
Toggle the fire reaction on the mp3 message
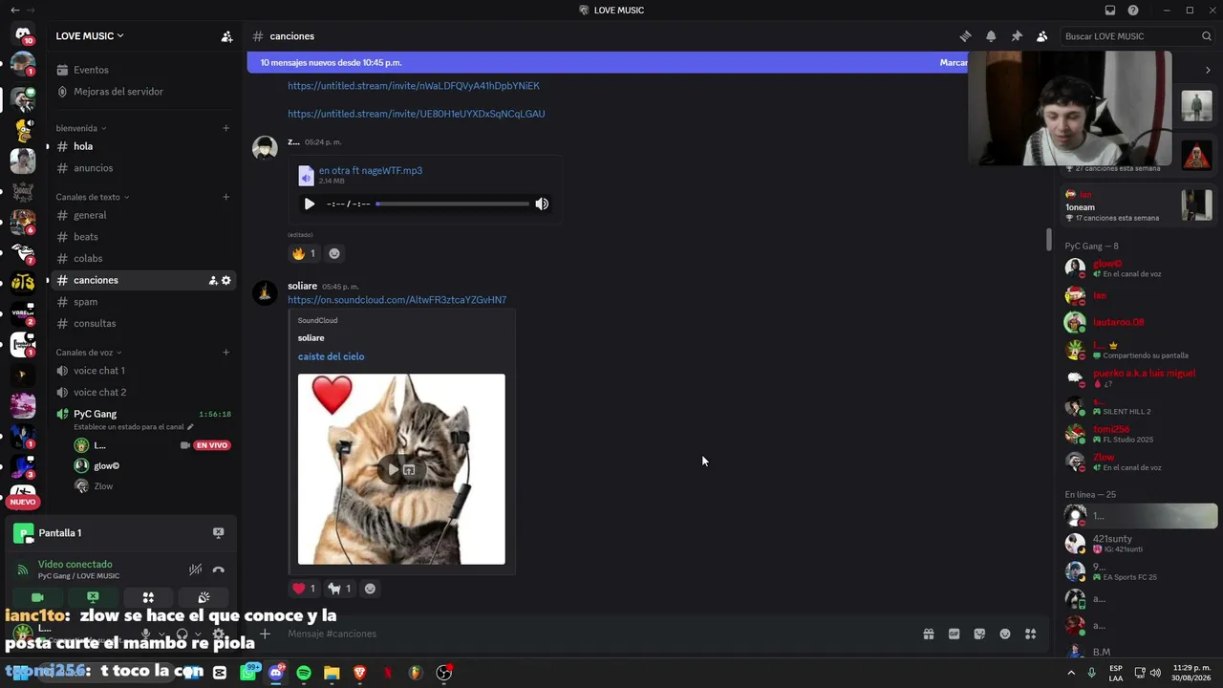pos(304,253)
